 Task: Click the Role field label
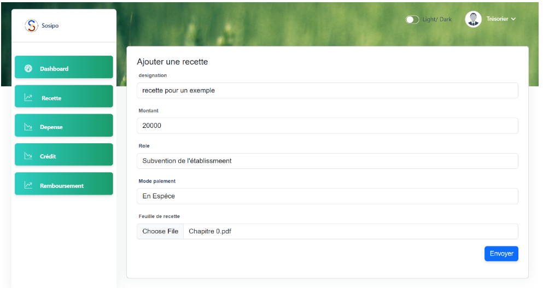pos(144,146)
